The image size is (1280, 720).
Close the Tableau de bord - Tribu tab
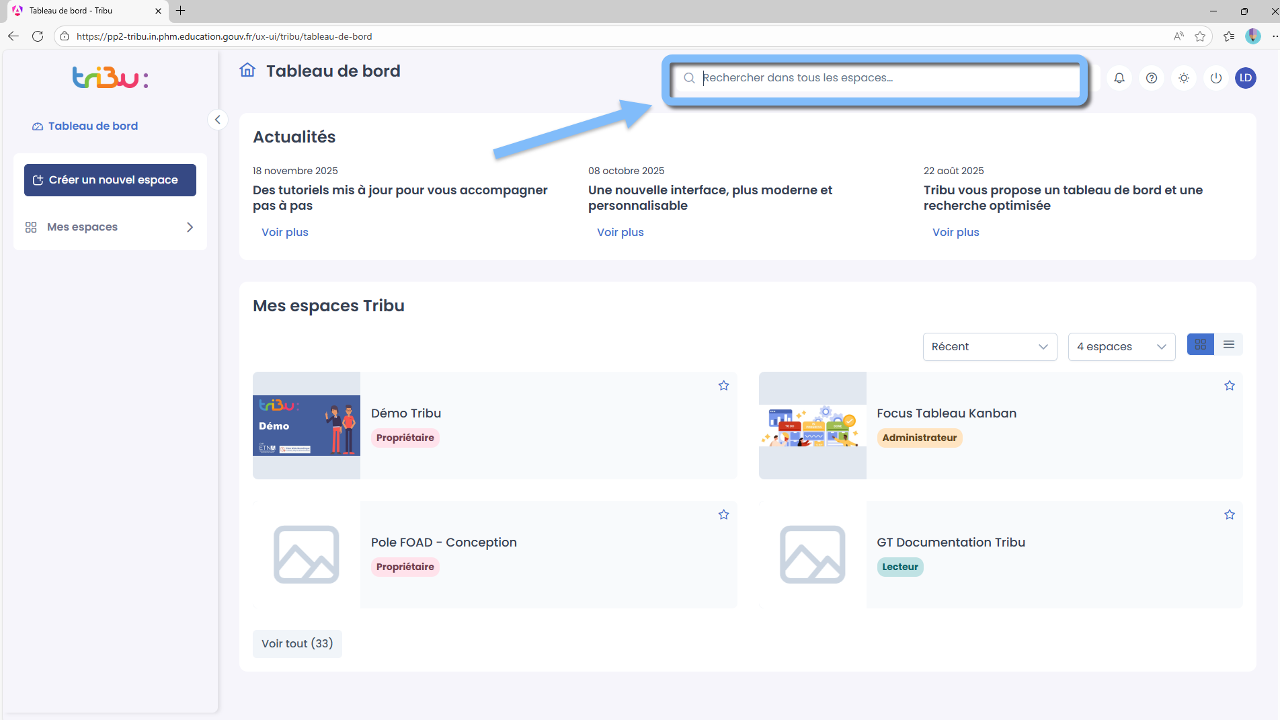[158, 11]
